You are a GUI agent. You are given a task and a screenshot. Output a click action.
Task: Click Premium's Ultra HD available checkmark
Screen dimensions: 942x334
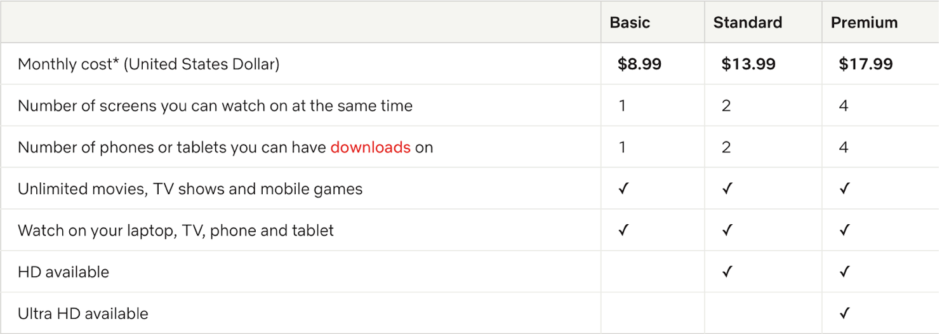[x=844, y=313]
